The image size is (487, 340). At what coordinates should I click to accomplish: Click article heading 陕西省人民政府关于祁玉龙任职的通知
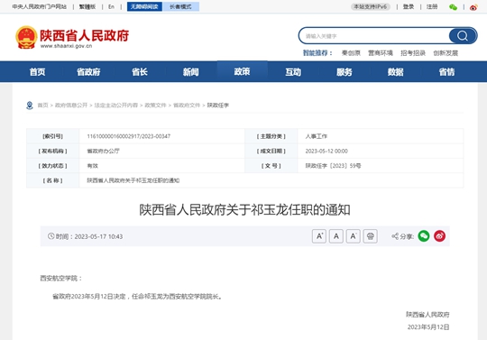click(244, 210)
